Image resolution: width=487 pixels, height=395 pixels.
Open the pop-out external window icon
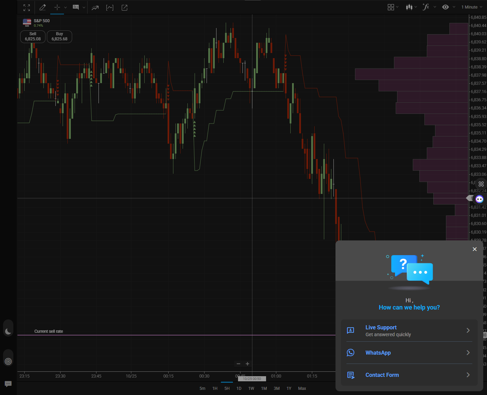[124, 8]
